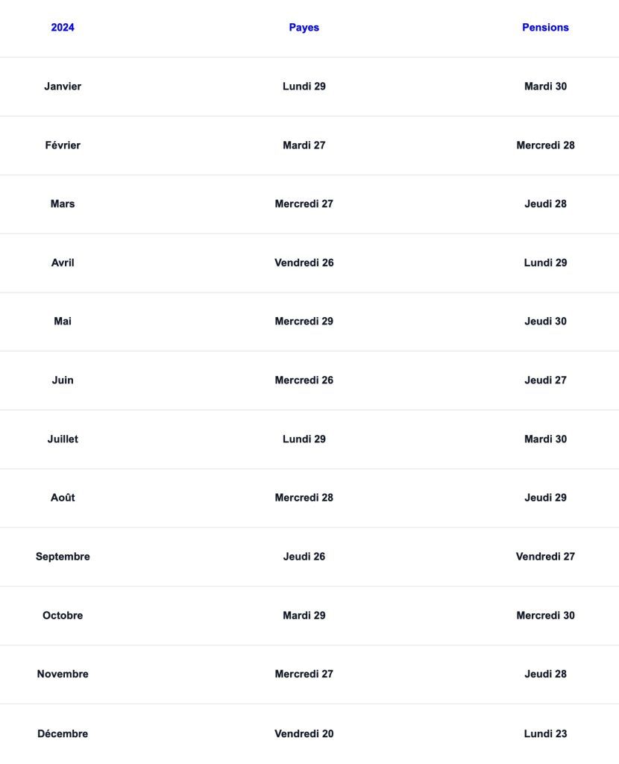Viewport: 619px width, 764px height.
Task: Click the Pensions column header
Action: tap(545, 28)
